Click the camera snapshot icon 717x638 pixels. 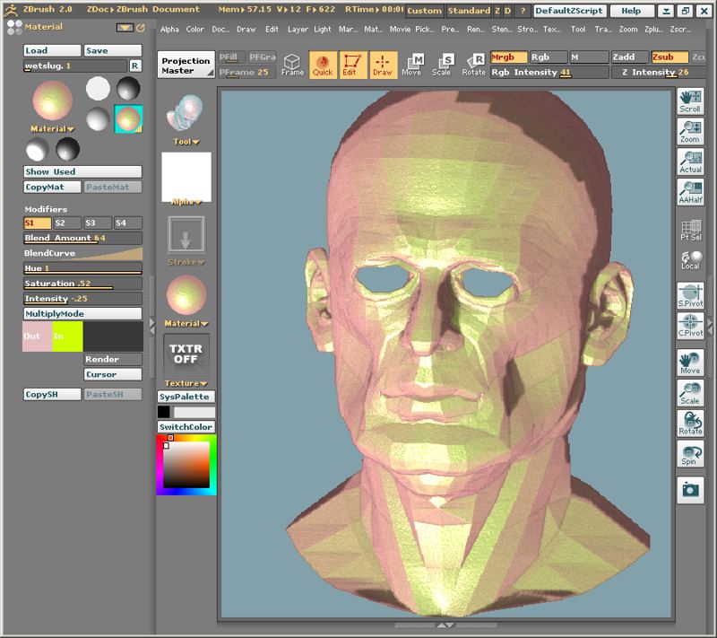tap(690, 490)
